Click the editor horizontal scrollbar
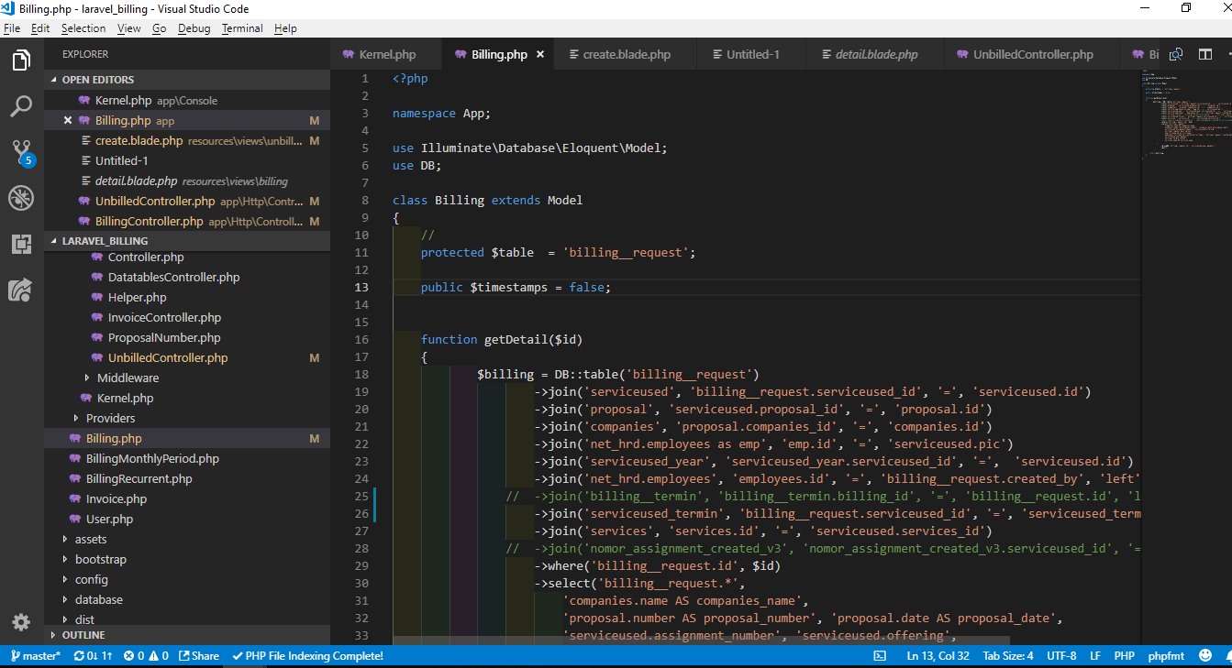 pos(701,641)
